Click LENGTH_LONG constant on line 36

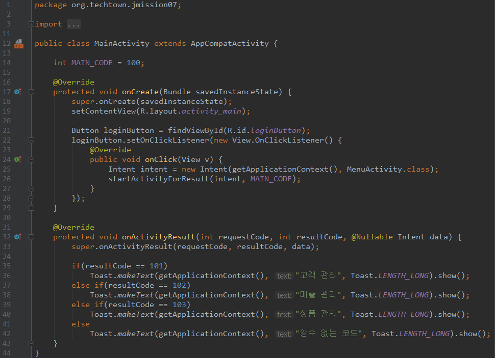pyautogui.click(x=404, y=276)
